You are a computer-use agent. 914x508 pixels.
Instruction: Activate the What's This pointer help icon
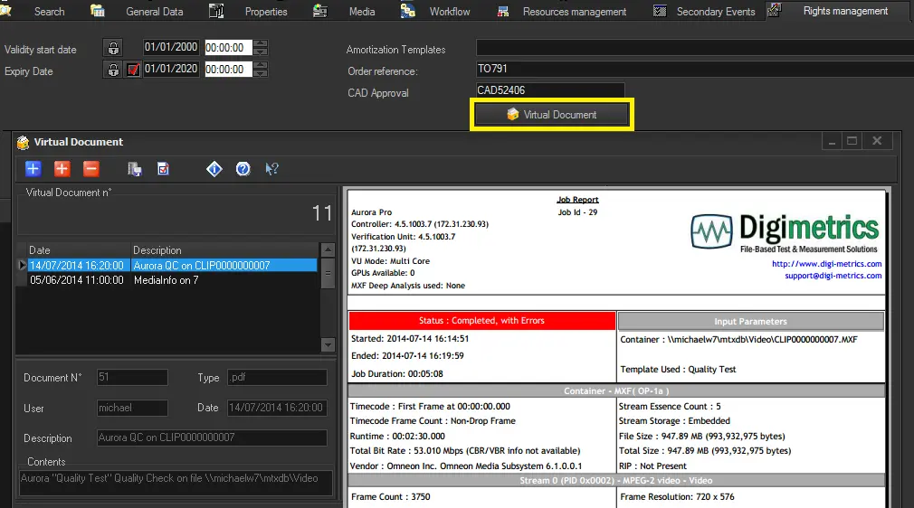click(x=271, y=168)
